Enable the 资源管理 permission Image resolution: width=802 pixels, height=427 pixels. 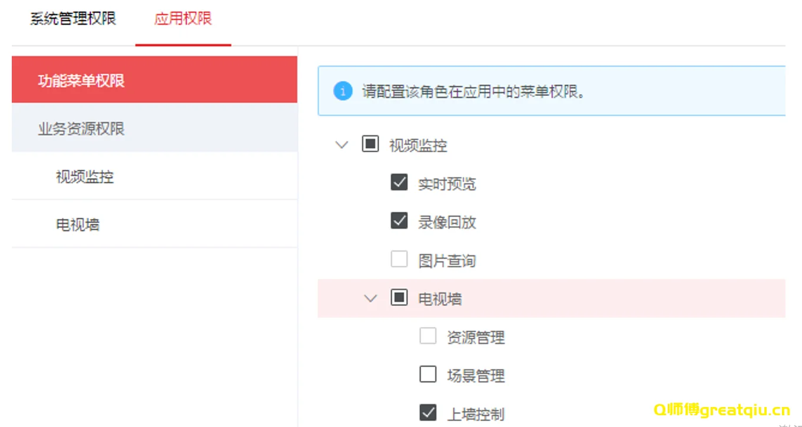click(428, 336)
